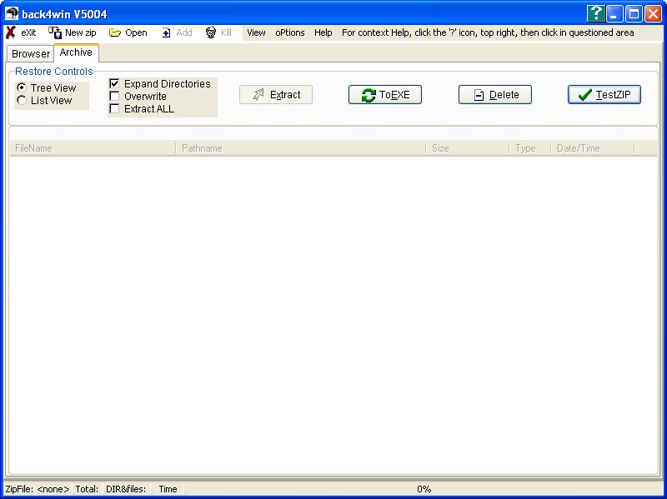Switch to the Browser tab
667x499 pixels.
31,54
